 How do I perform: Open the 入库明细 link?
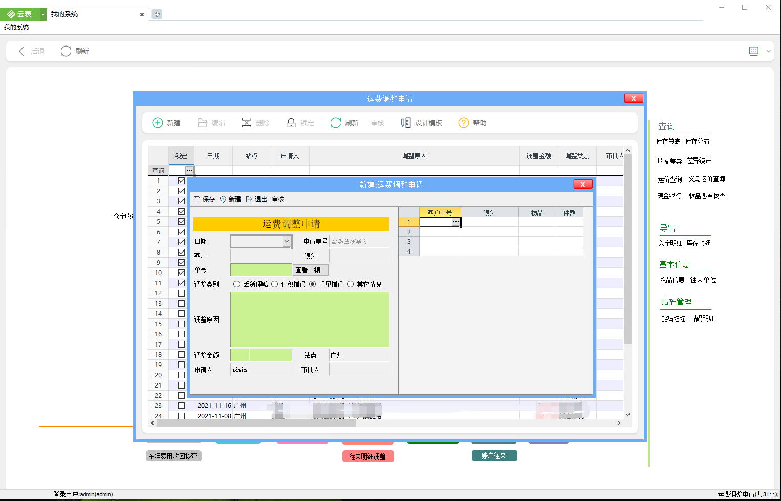670,243
